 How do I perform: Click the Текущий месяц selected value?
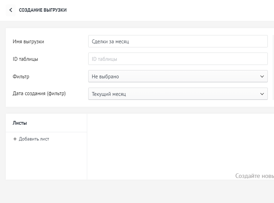[109, 94]
